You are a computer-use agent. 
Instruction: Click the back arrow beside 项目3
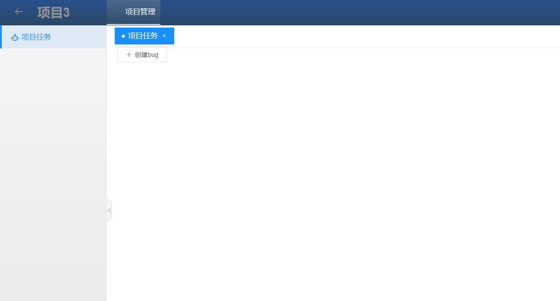(19, 12)
